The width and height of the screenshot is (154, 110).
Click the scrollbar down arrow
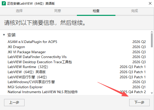(x=152, y=93)
